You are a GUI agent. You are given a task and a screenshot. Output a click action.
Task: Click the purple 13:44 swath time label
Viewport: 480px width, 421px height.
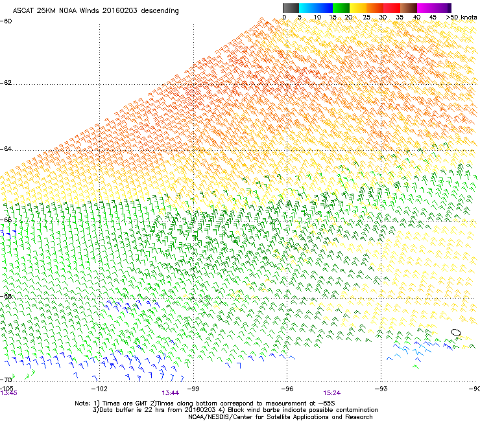pos(170,393)
